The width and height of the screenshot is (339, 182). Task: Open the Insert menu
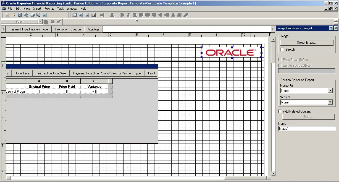point(37,9)
